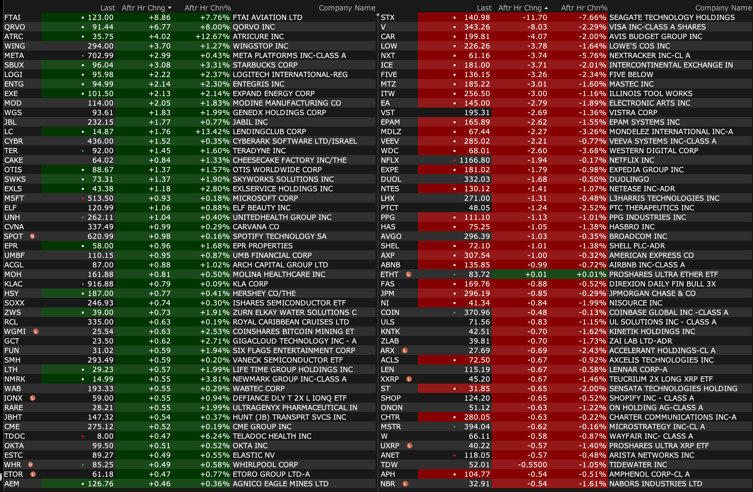
Task: Click descending sort arrow in left gainers panel
Action: tap(170, 8)
